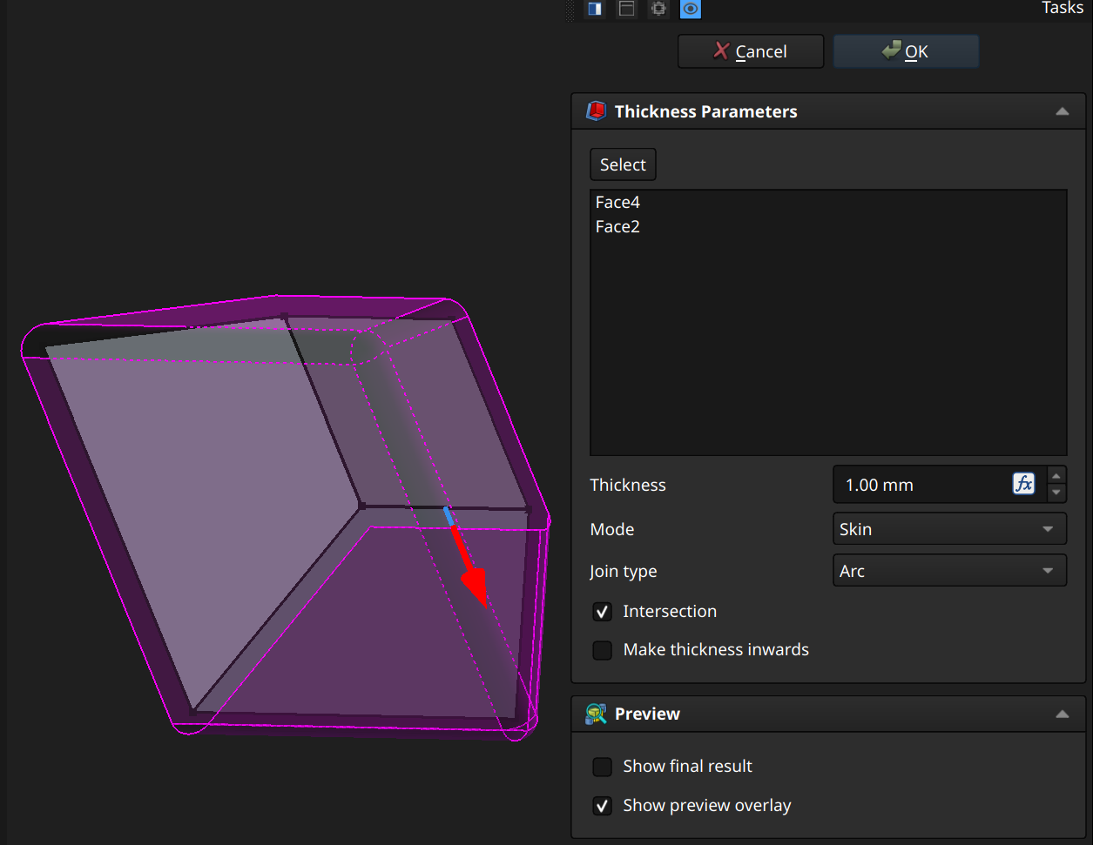Enable Show final result checkbox

click(x=603, y=767)
